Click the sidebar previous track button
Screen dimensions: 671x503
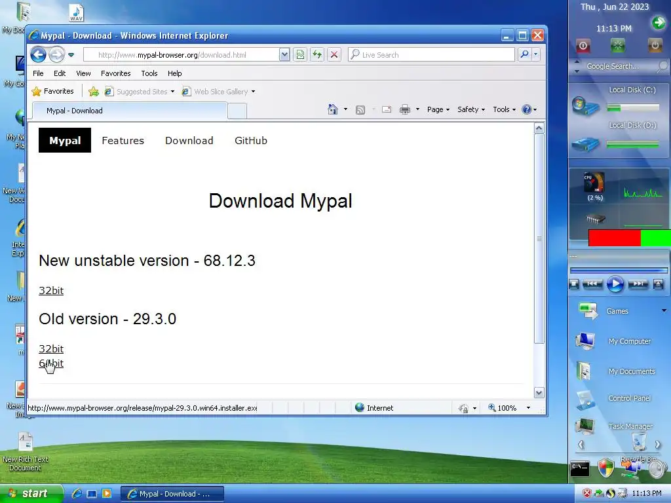point(592,284)
